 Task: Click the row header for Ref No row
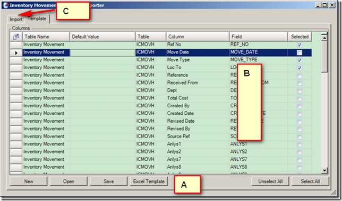[16, 45]
